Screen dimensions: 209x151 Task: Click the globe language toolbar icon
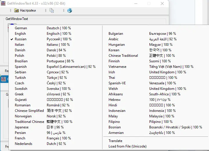pos(70,10)
